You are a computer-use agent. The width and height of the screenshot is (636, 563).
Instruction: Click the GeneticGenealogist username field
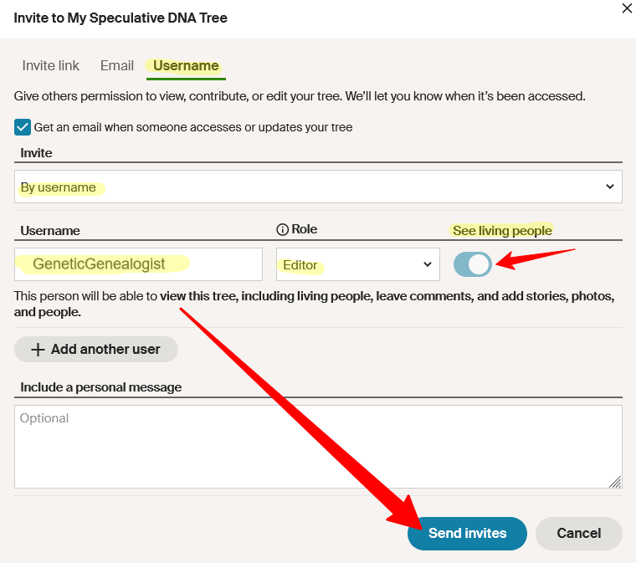(138, 264)
